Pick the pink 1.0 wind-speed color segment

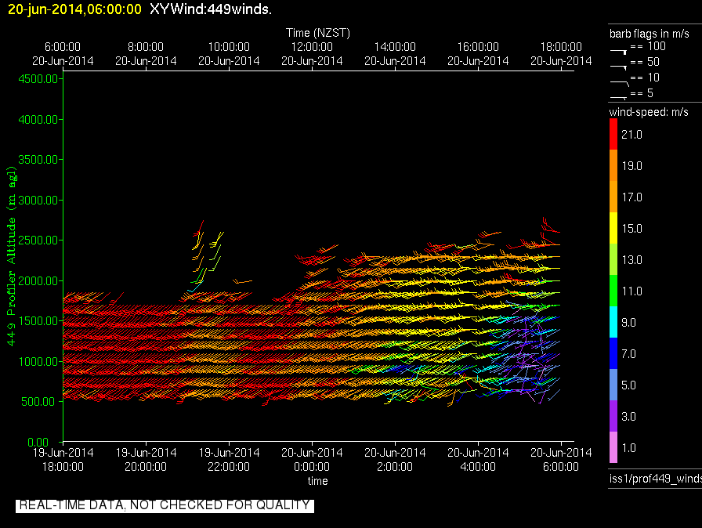(x=613, y=447)
